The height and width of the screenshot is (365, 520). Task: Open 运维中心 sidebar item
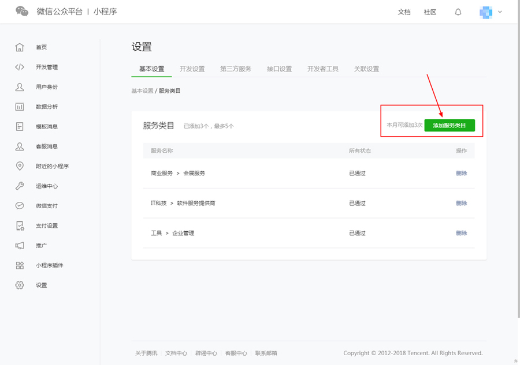pyautogui.click(x=47, y=186)
